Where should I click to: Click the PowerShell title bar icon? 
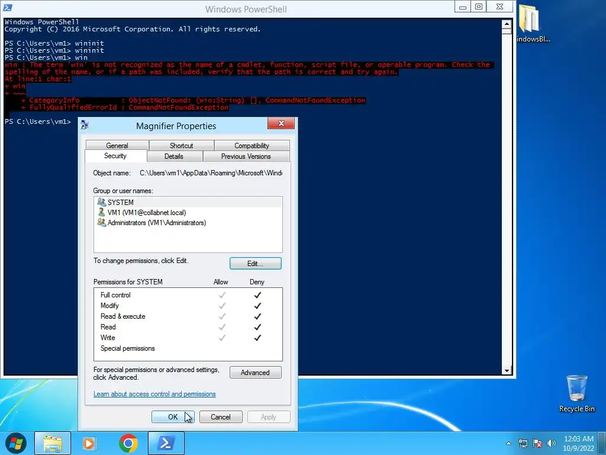[8, 7]
